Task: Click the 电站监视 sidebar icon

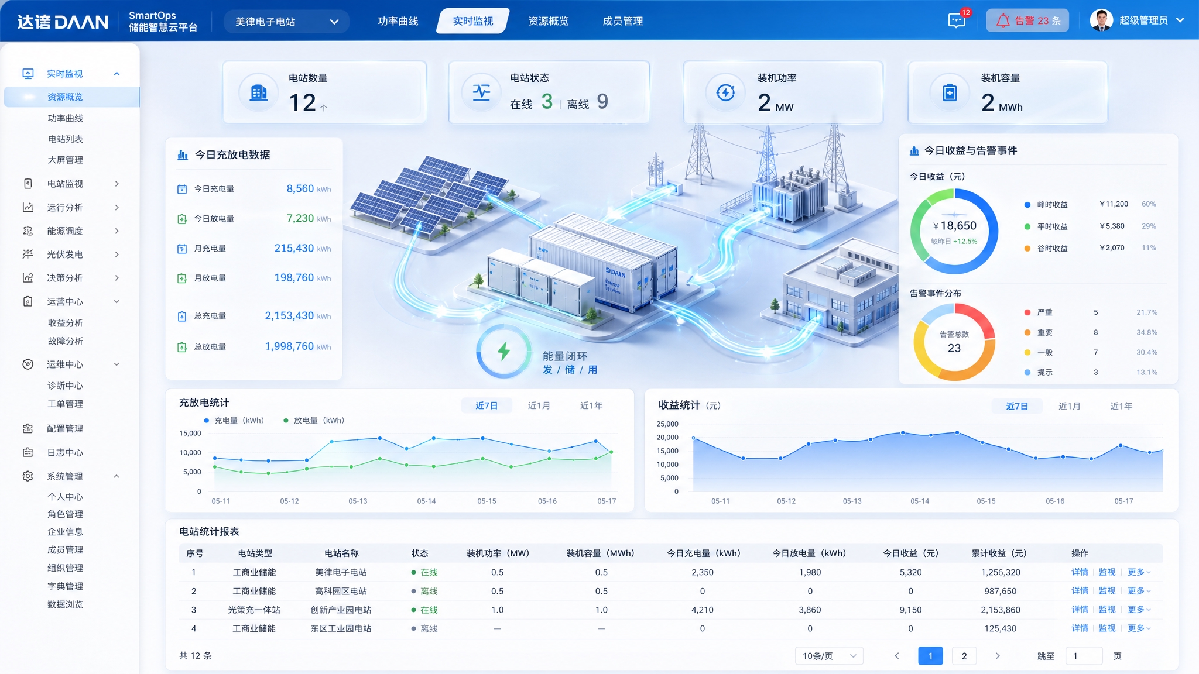Action: 28,184
